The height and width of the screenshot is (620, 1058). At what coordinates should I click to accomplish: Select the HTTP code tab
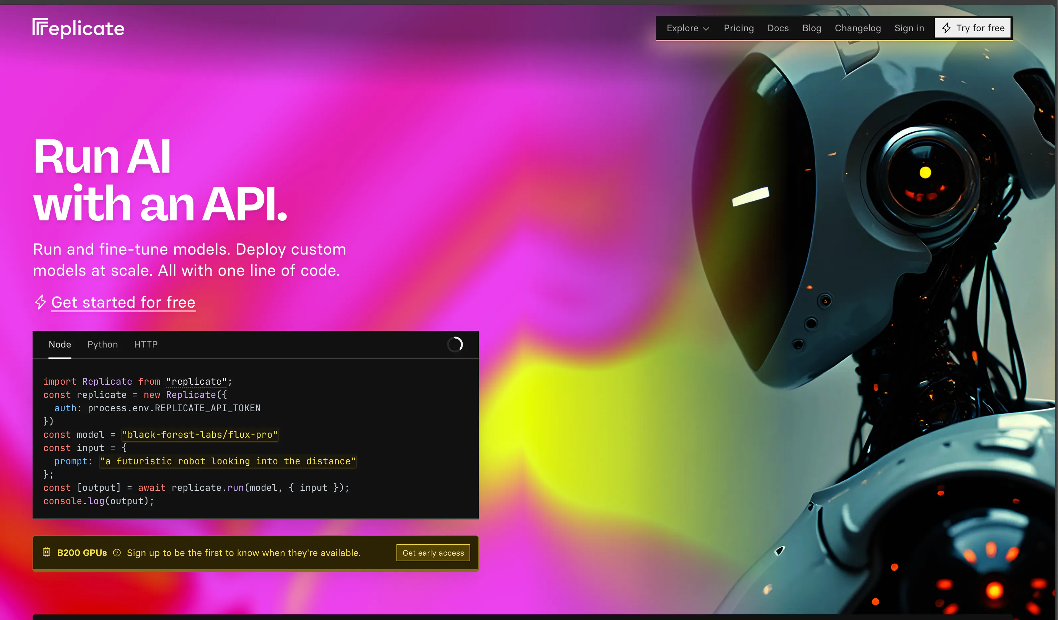(x=146, y=345)
